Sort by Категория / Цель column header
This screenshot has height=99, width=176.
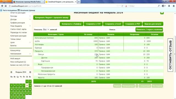pos(56,34)
